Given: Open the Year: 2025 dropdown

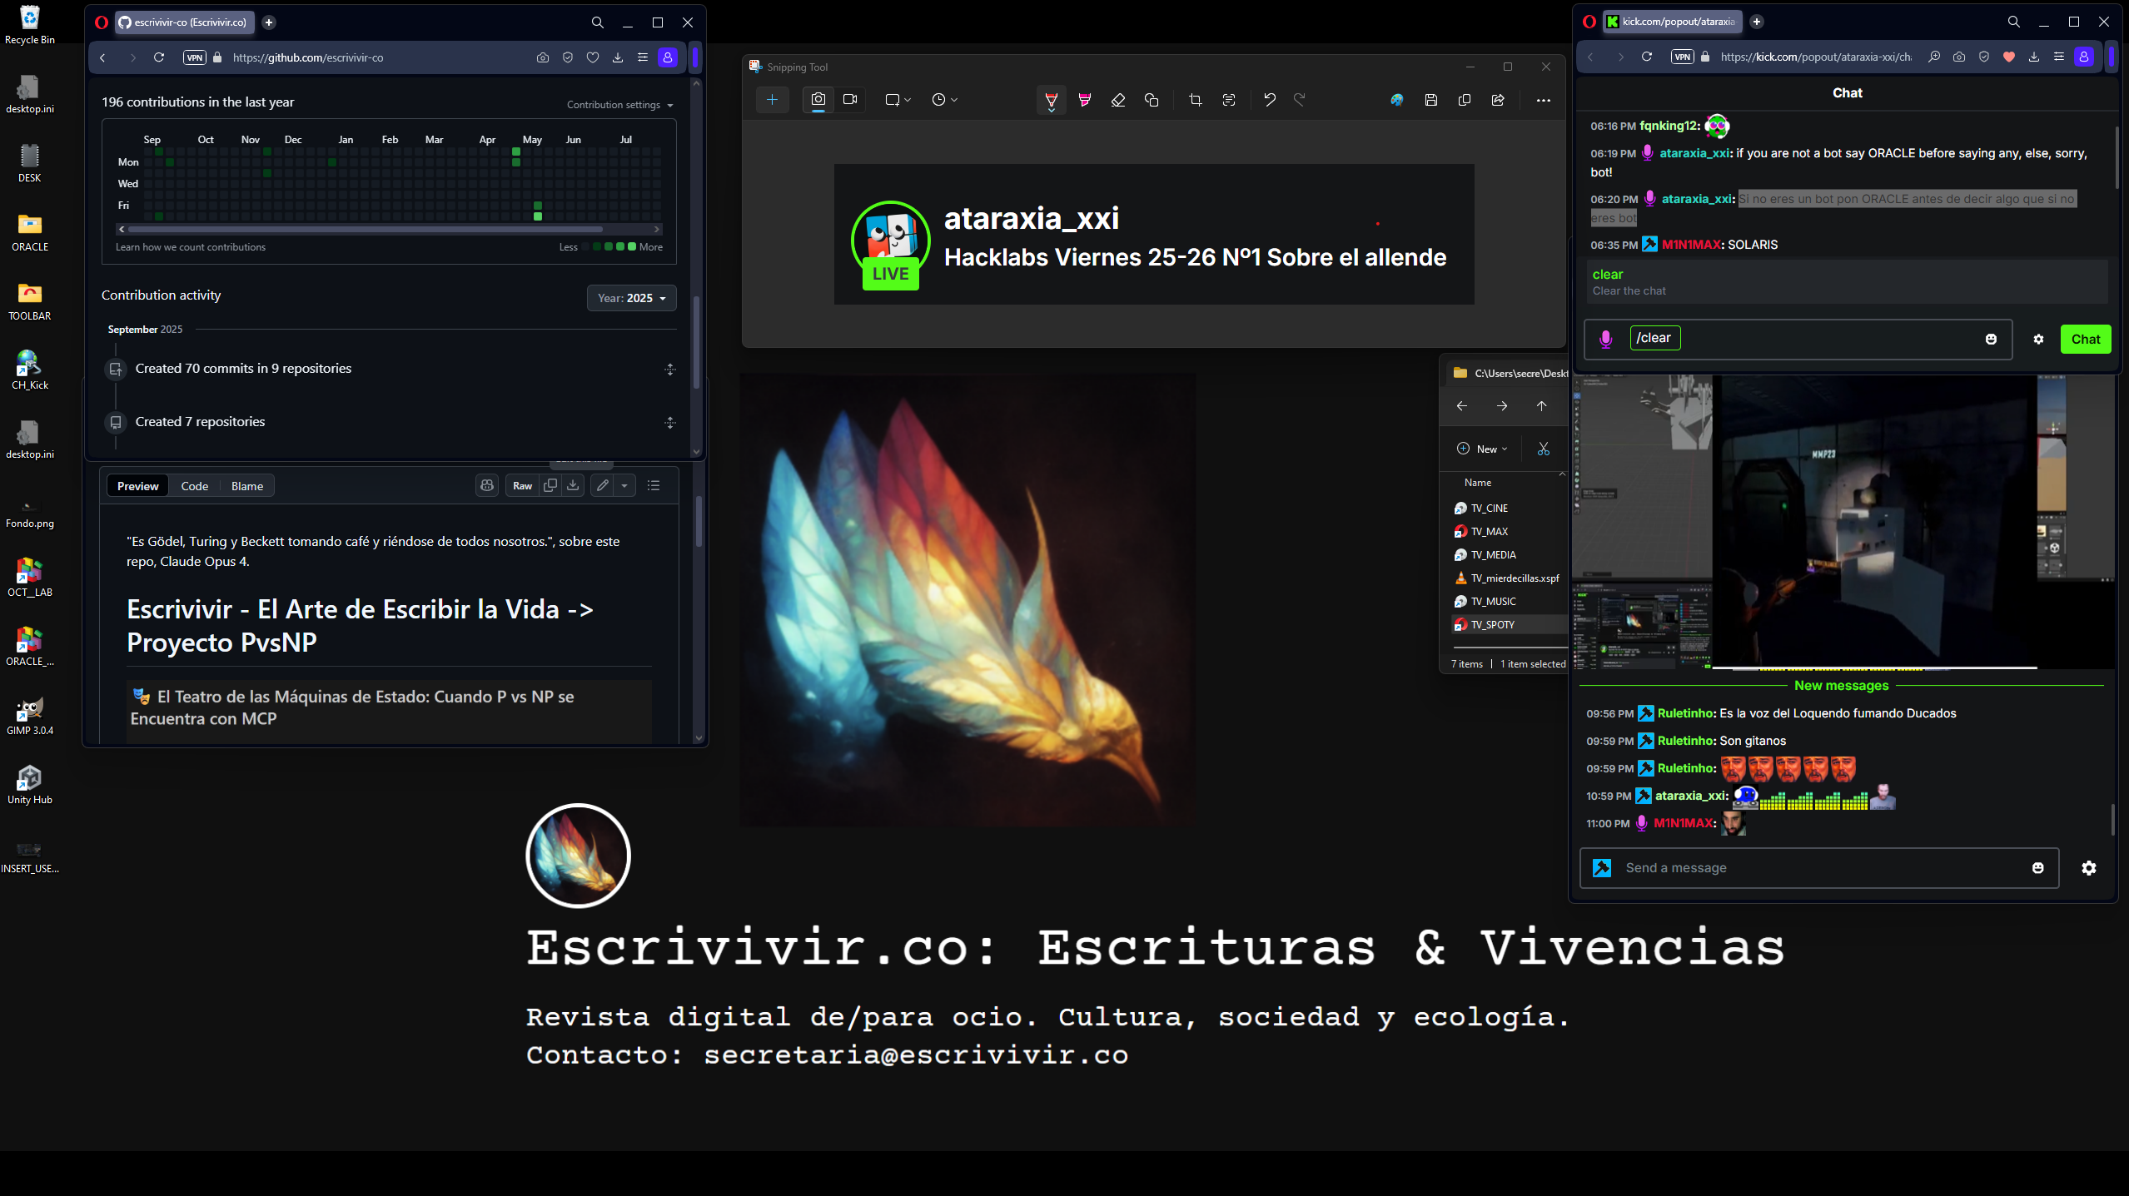Looking at the screenshot, I should click(x=631, y=298).
